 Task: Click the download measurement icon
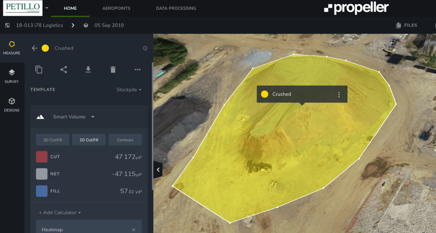[88, 70]
